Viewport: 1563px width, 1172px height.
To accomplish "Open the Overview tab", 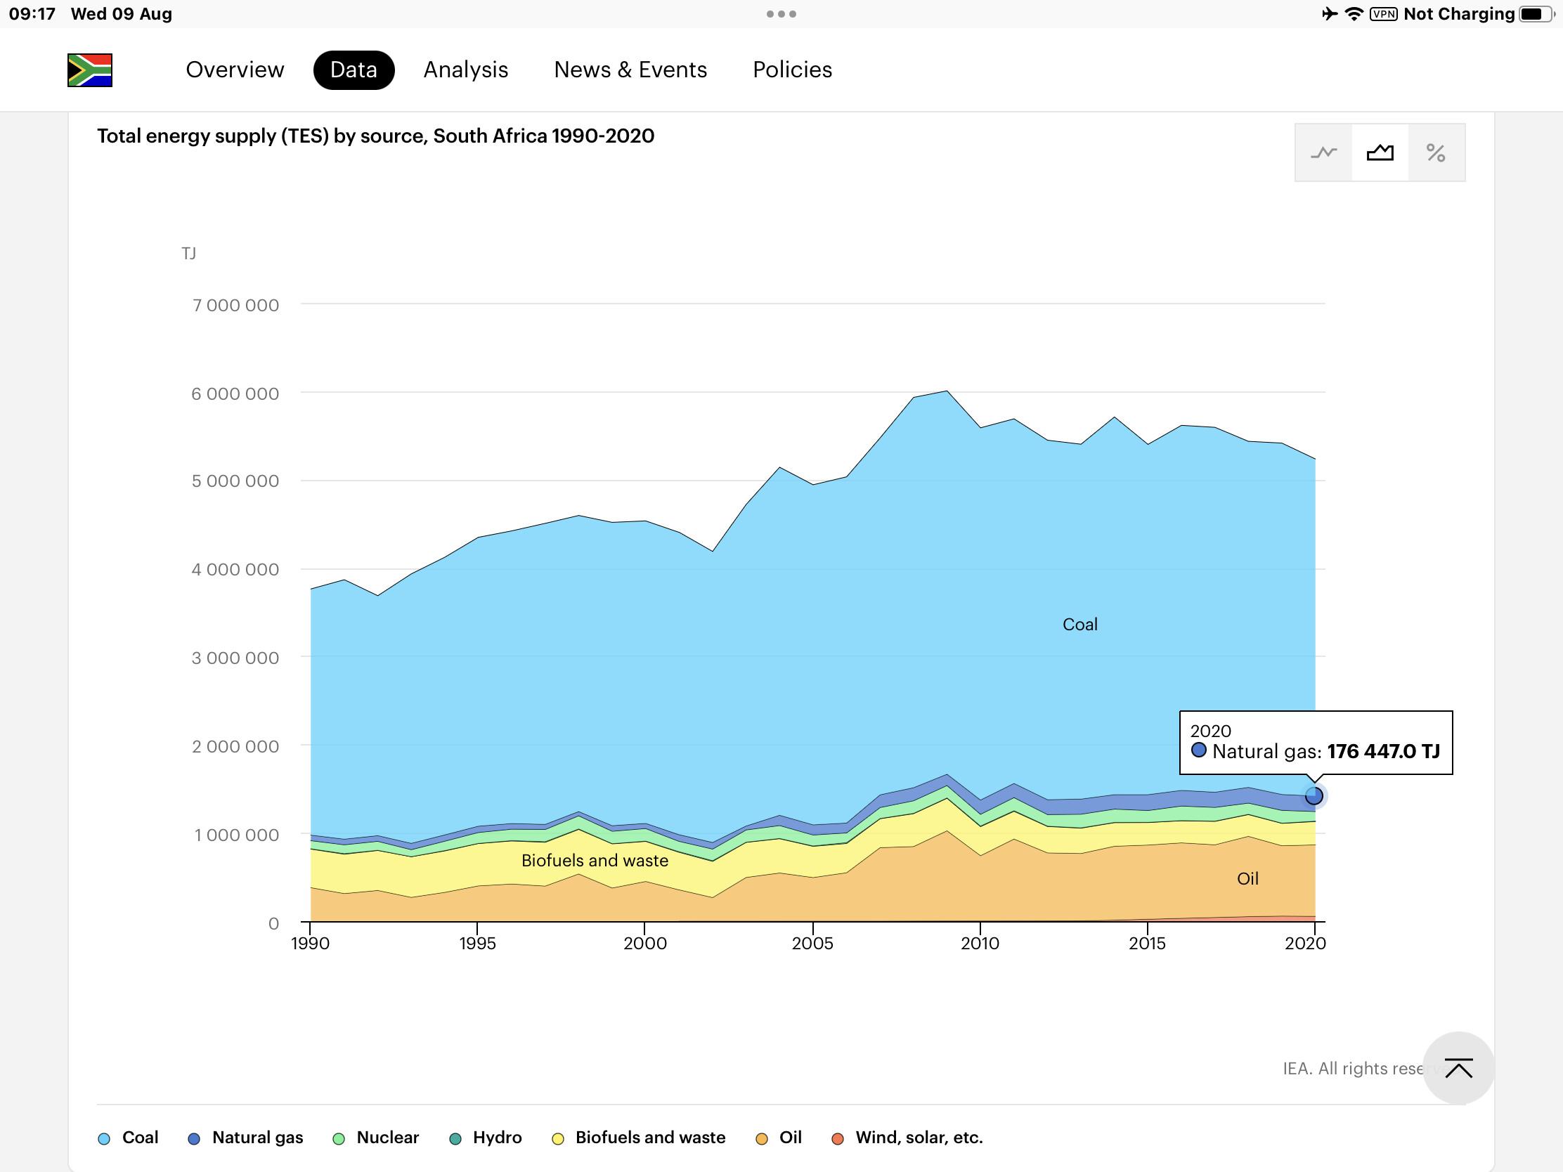I will [x=235, y=70].
